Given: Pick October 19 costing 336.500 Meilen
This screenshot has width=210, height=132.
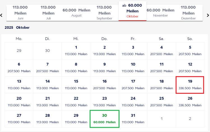Looking at the screenshot, I should pos(190,85).
